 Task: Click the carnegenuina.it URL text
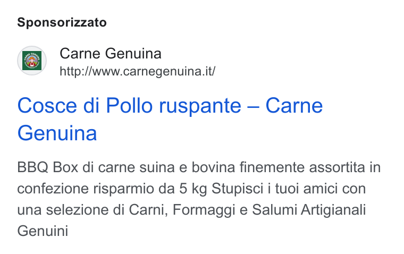click(138, 71)
